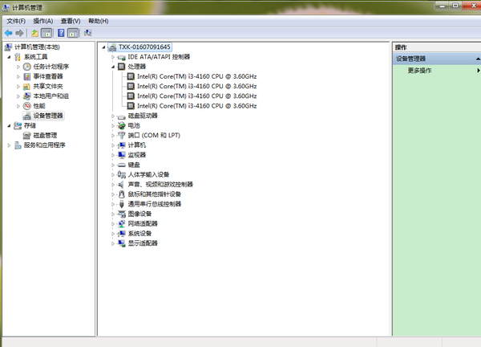Viewport: 481px width, 347px height.
Task: Click the Up one level folder icon
Action: [35, 33]
